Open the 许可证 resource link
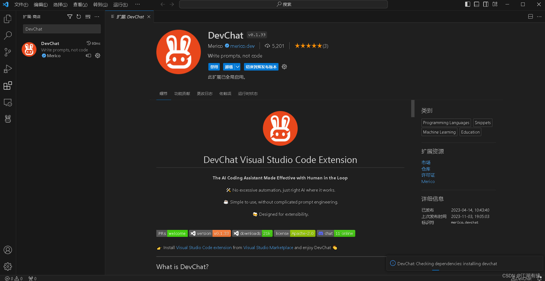The height and width of the screenshot is (281, 545). click(428, 175)
